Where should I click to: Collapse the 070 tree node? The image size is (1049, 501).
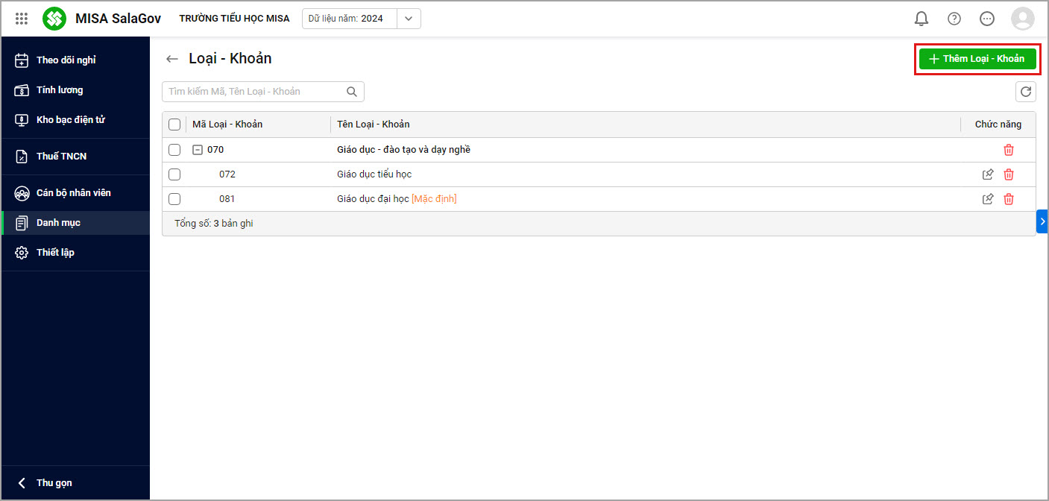click(198, 150)
